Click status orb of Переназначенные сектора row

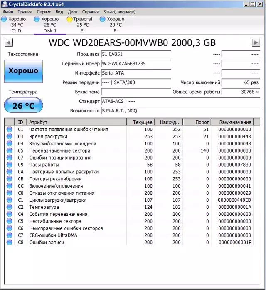tap(10, 150)
